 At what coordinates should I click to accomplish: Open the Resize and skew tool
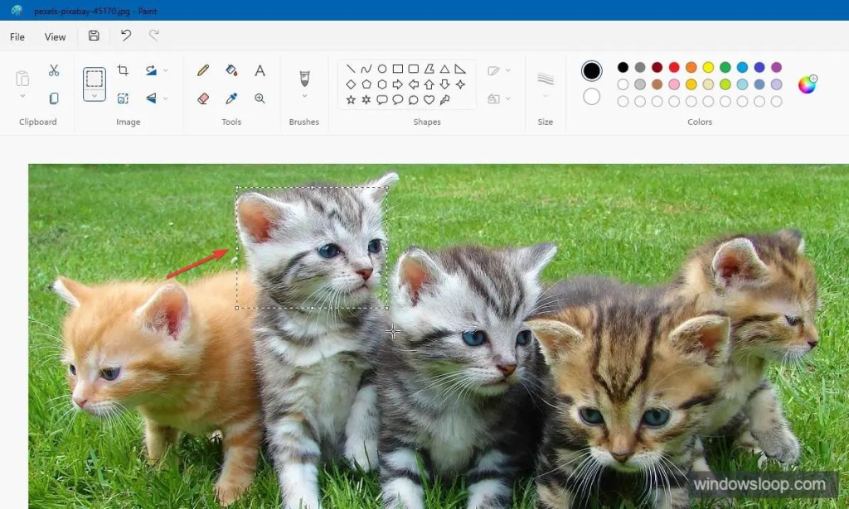(x=123, y=98)
